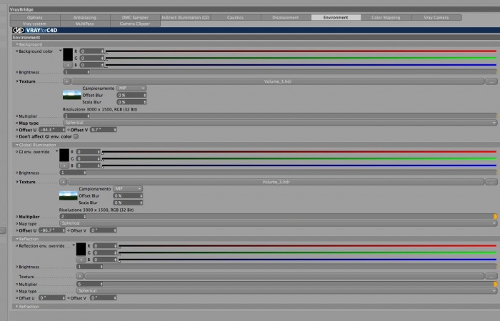Viewport: 500px width, 321px height.
Task: Switch to the Vray Camera tab
Action: [x=436, y=18]
